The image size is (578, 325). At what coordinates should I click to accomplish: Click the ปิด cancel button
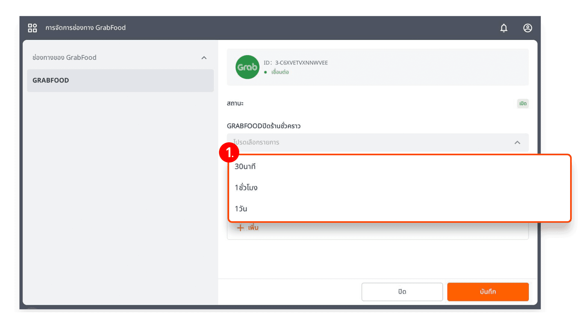[402, 292]
